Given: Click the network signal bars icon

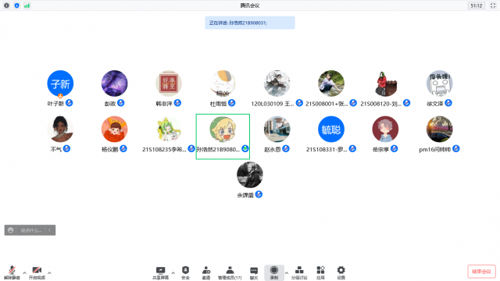Looking at the screenshot, I should [x=27, y=5].
